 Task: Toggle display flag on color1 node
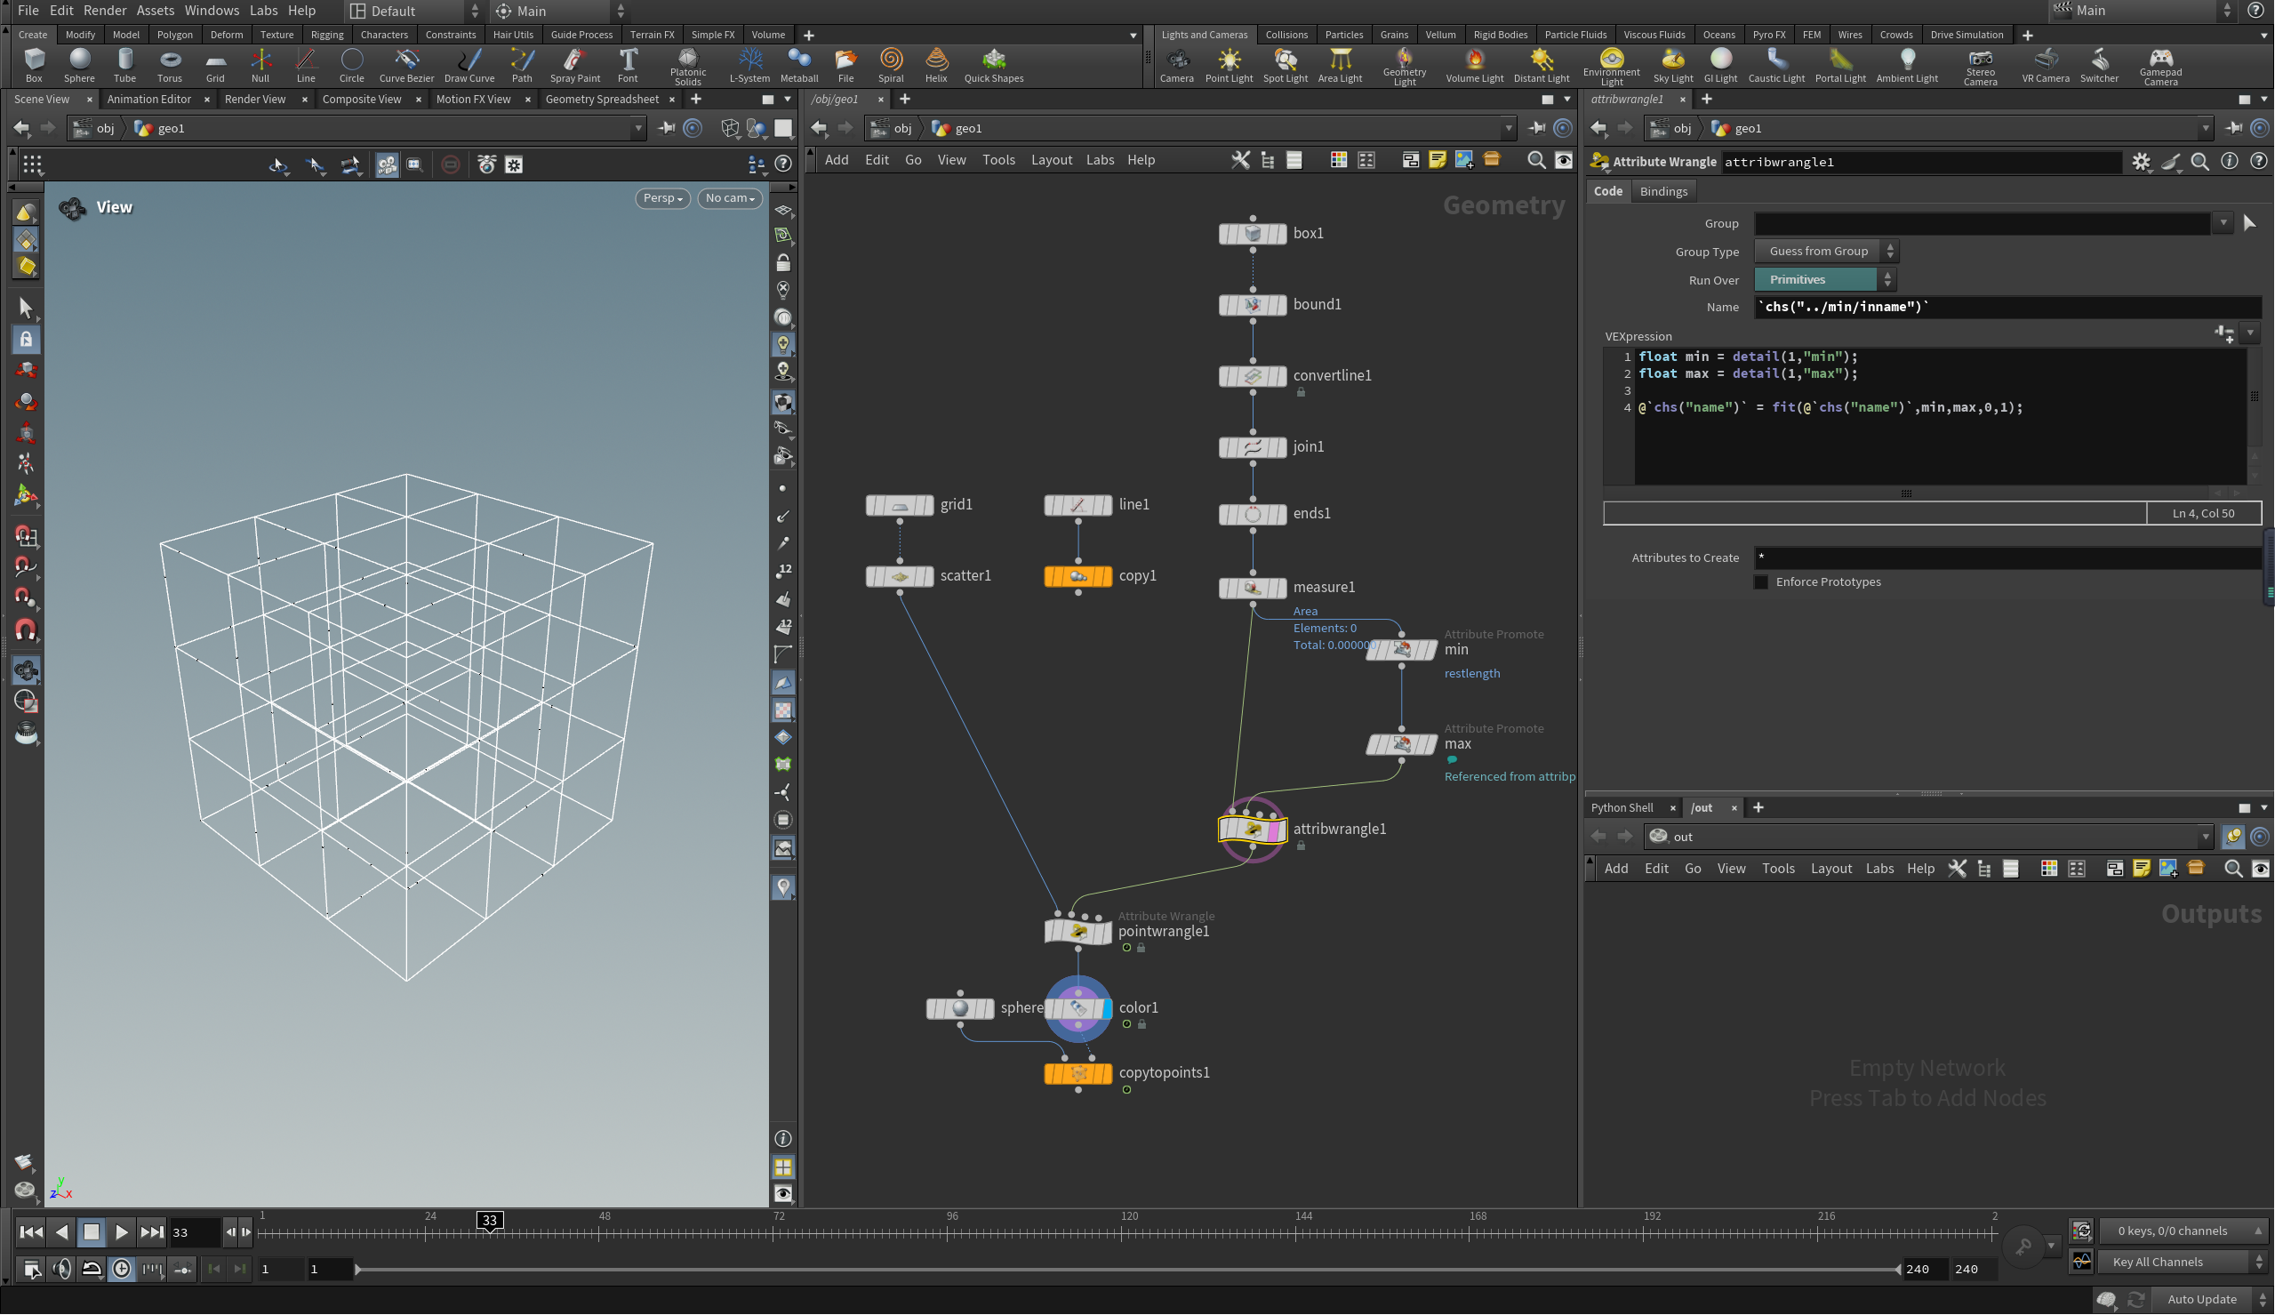click(x=1107, y=1009)
